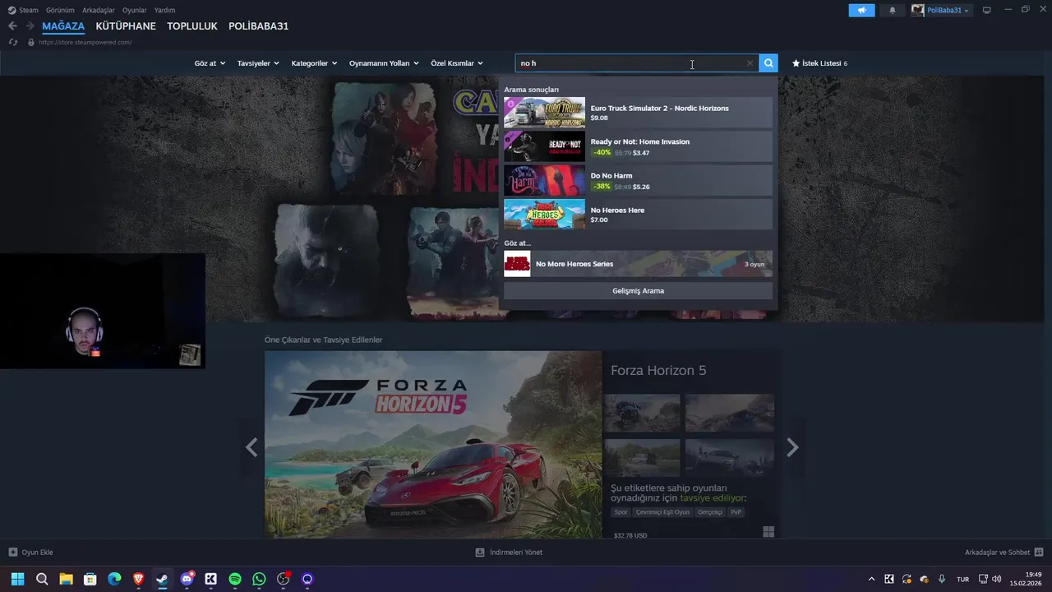Show previous featured game carousel arrow
The height and width of the screenshot is (592, 1052).
point(251,447)
